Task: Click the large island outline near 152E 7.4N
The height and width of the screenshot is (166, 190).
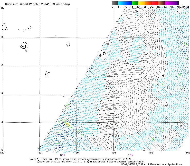Action: [x=24, y=47]
